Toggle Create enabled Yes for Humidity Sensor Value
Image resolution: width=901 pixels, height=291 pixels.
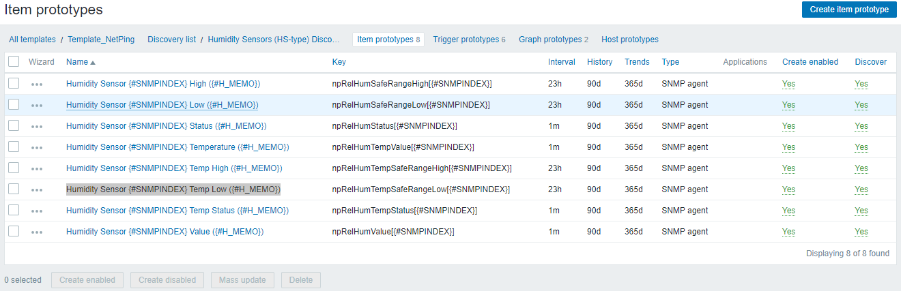point(788,232)
